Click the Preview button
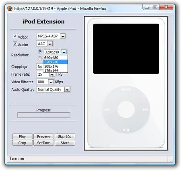 point(44,136)
